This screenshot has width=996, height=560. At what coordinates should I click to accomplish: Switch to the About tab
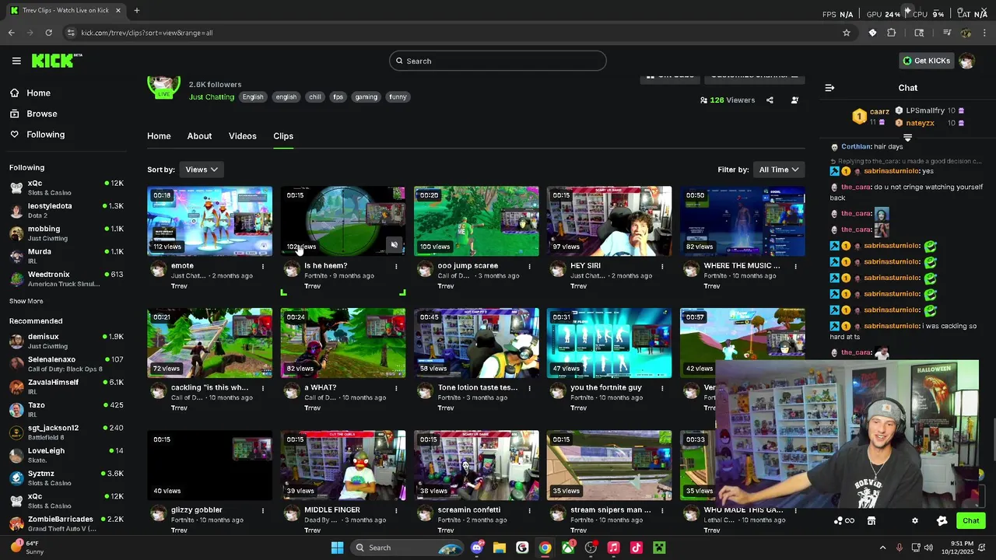[x=199, y=136]
